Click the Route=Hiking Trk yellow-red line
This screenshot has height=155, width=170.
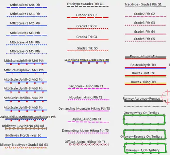tap(146, 84)
